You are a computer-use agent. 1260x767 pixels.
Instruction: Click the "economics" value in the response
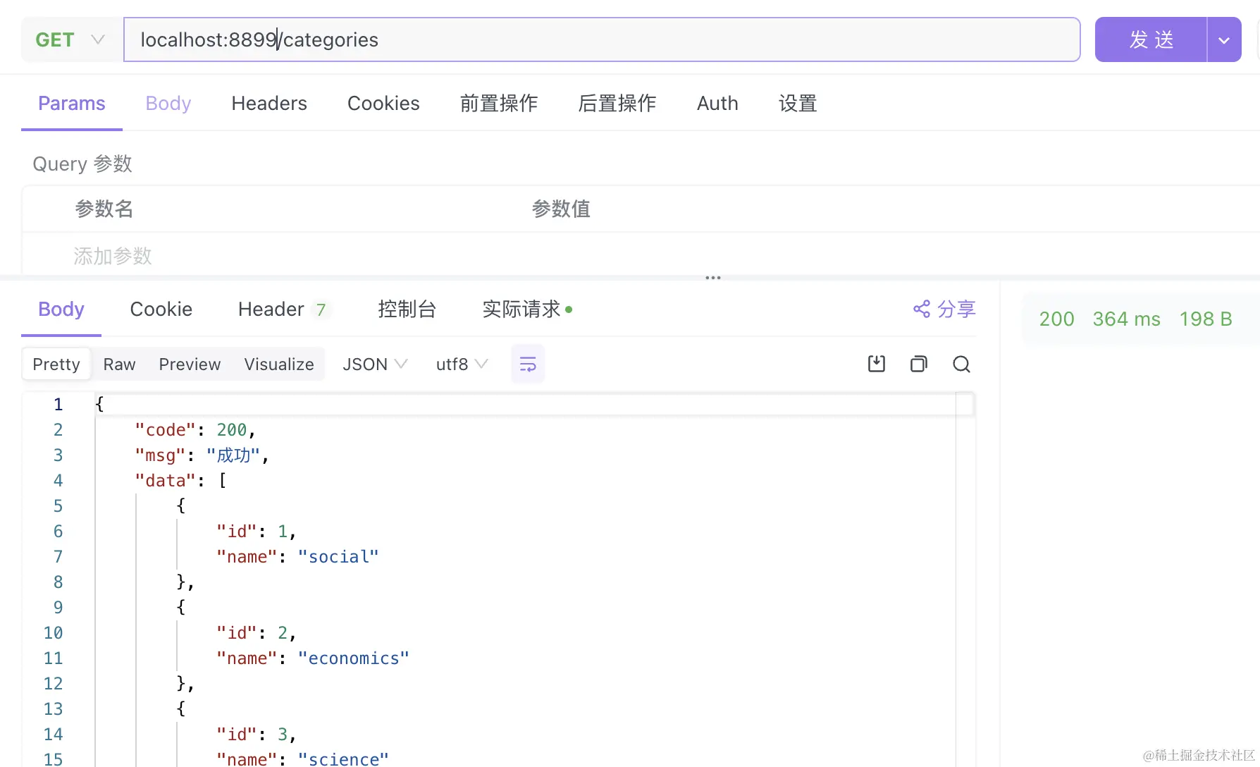353,658
